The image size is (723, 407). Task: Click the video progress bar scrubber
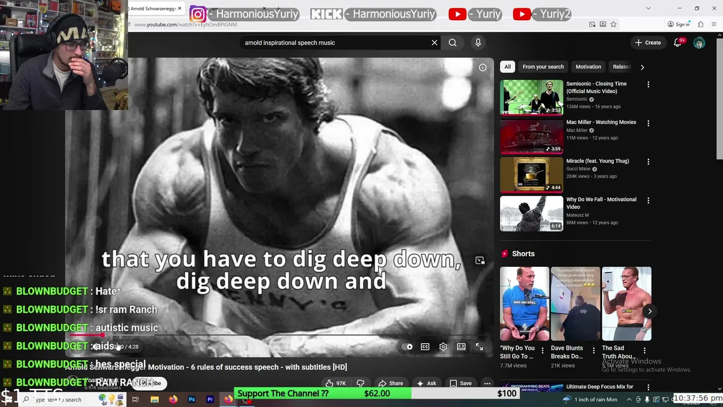click(x=102, y=335)
